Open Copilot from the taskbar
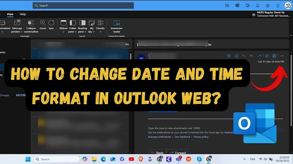 pyautogui.click(x=85, y=159)
